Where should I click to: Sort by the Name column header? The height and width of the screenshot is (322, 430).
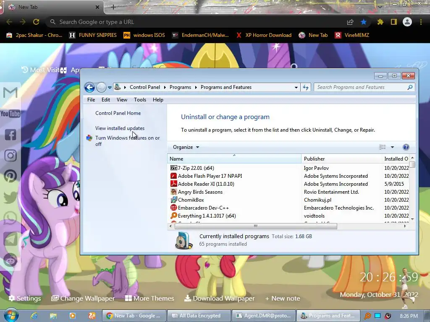pyautogui.click(x=234, y=159)
